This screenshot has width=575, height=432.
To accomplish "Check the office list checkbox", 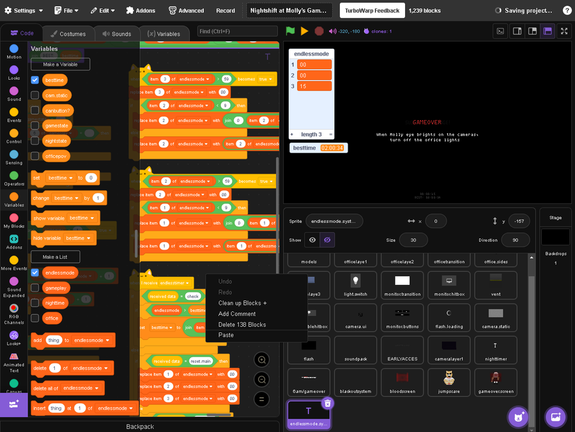I will tap(35, 318).
